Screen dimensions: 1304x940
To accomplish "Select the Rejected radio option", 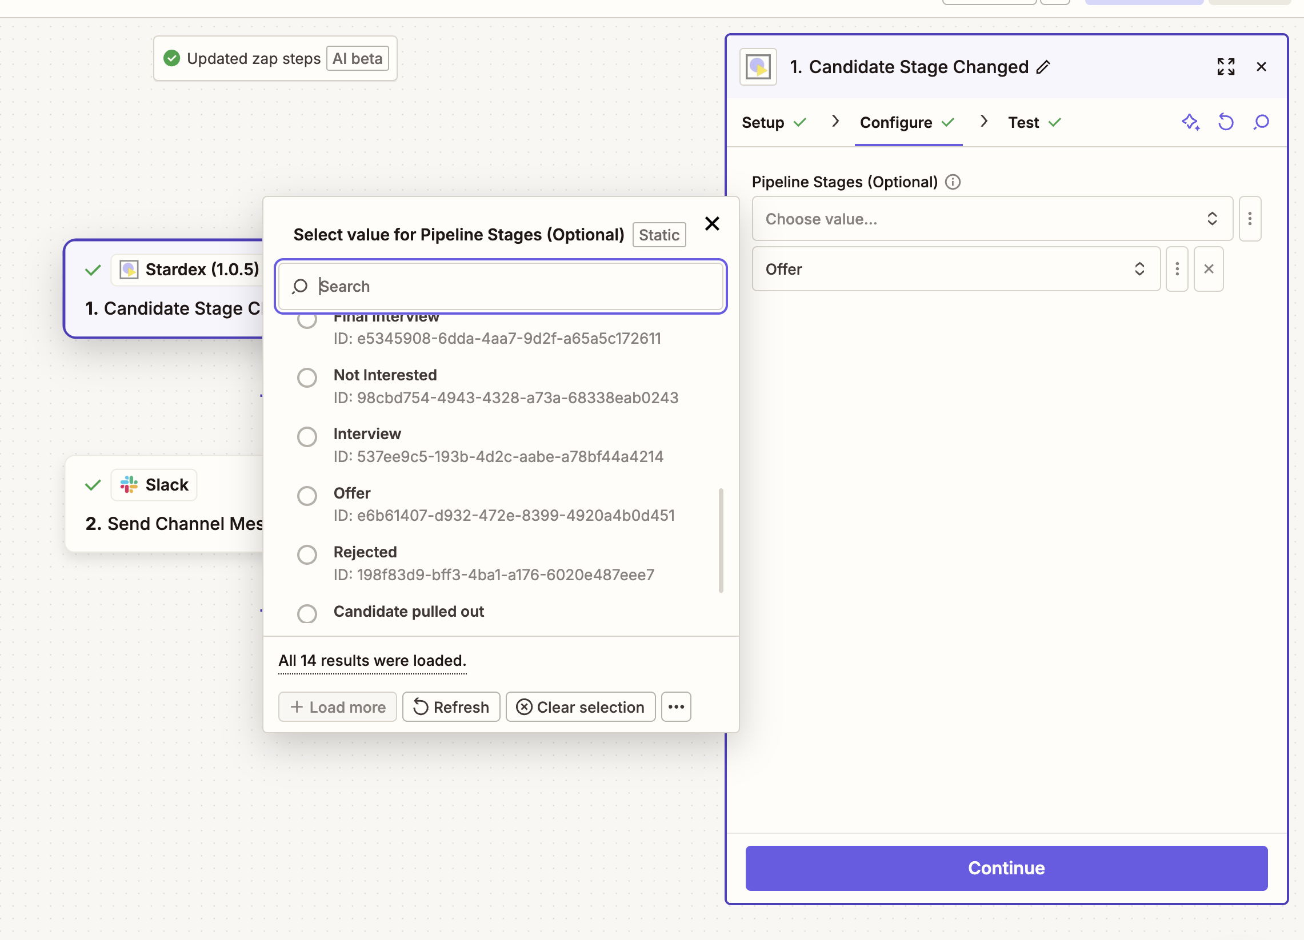I will [307, 555].
